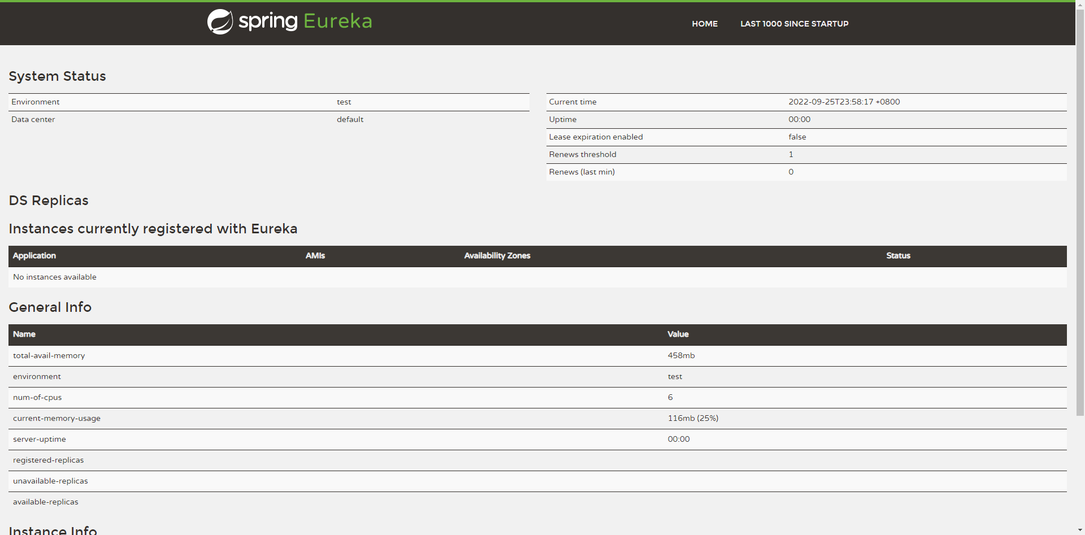Click the "Status" column header in instances table
1085x535 pixels.
coord(898,256)
